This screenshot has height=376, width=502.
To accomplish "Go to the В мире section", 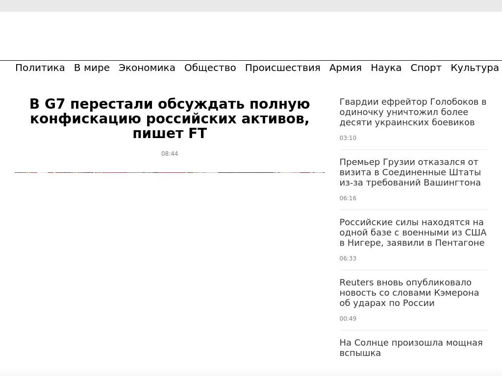I will (92, 68).
